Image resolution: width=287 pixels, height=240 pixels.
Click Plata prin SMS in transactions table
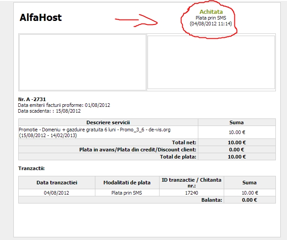(127, 193)
